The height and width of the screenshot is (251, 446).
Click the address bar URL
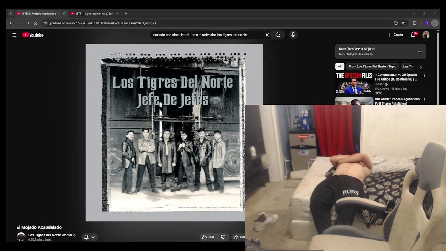103,23
